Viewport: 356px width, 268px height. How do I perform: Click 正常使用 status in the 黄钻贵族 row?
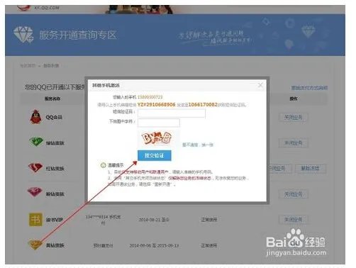[208, 245]
